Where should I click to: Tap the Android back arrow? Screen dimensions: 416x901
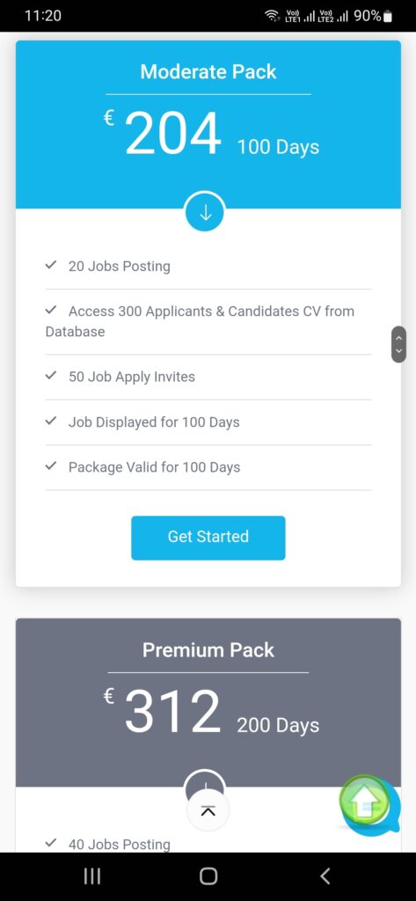coord(325,876)
